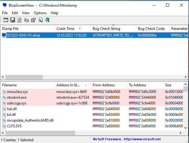Screen dimensions: 189x143
Task: Click the driver icon beside ntoskrnl.exe
Action: 4,97
